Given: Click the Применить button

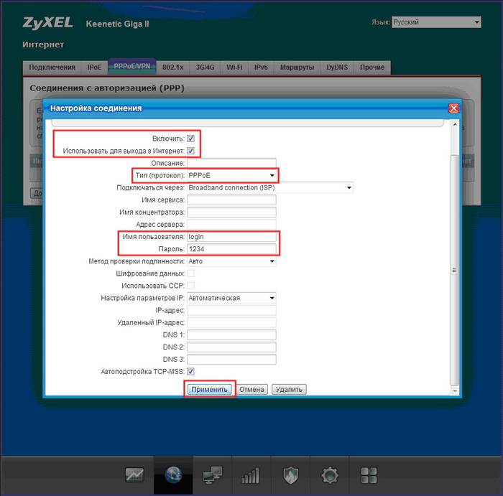Looking at the screenshot, I should click(210, 389).
